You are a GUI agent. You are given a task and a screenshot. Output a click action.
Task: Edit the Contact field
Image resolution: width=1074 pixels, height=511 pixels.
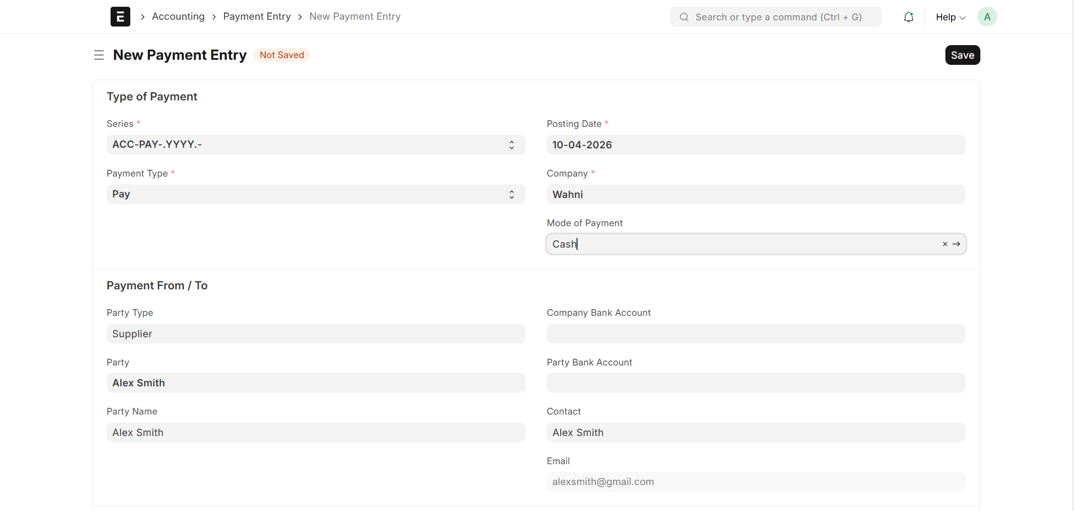[756, 432]
